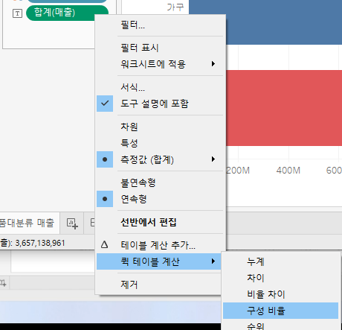Expand the 측정값 (합계) submenu arrow

213,159
